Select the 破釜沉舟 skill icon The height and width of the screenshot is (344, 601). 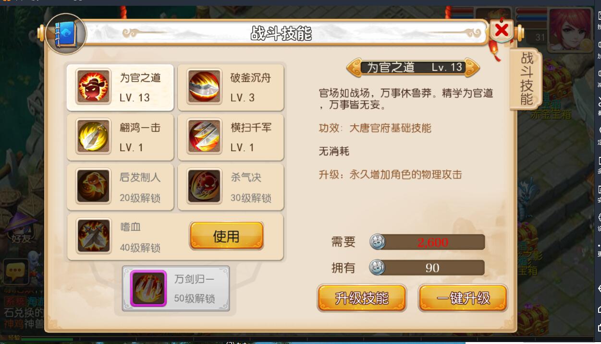204,87
